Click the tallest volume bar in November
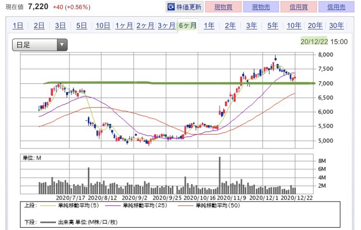The width and height of the screenshot is (361, 230). (220, 175)
